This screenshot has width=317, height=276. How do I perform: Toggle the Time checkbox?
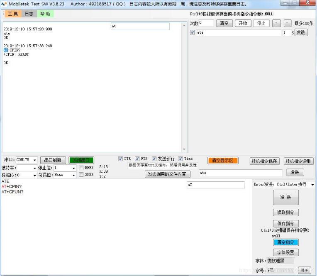pyautogui.click(x=180, y=159)
